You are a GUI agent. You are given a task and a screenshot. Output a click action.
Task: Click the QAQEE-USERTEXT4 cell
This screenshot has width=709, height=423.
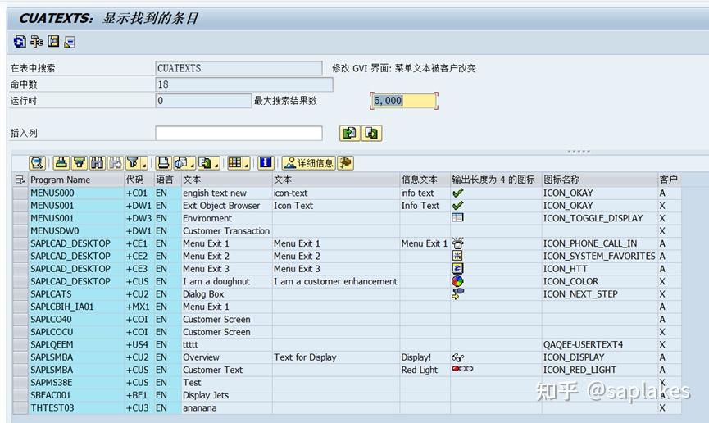599,345
